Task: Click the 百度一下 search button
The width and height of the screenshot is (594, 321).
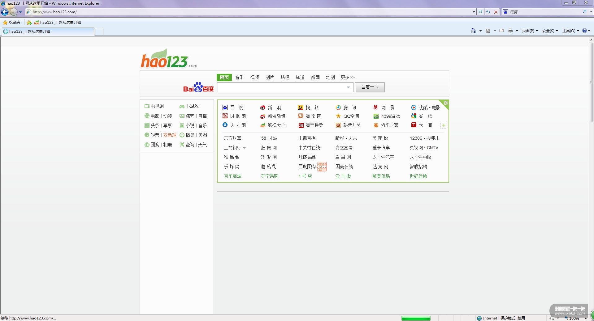Action: [x=370, y=87]
